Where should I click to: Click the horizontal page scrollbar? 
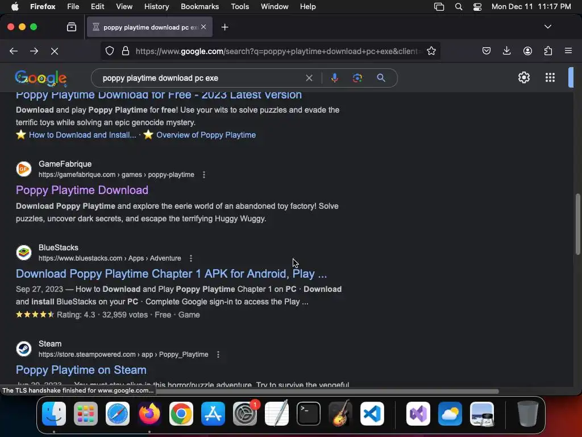point(327,391)
